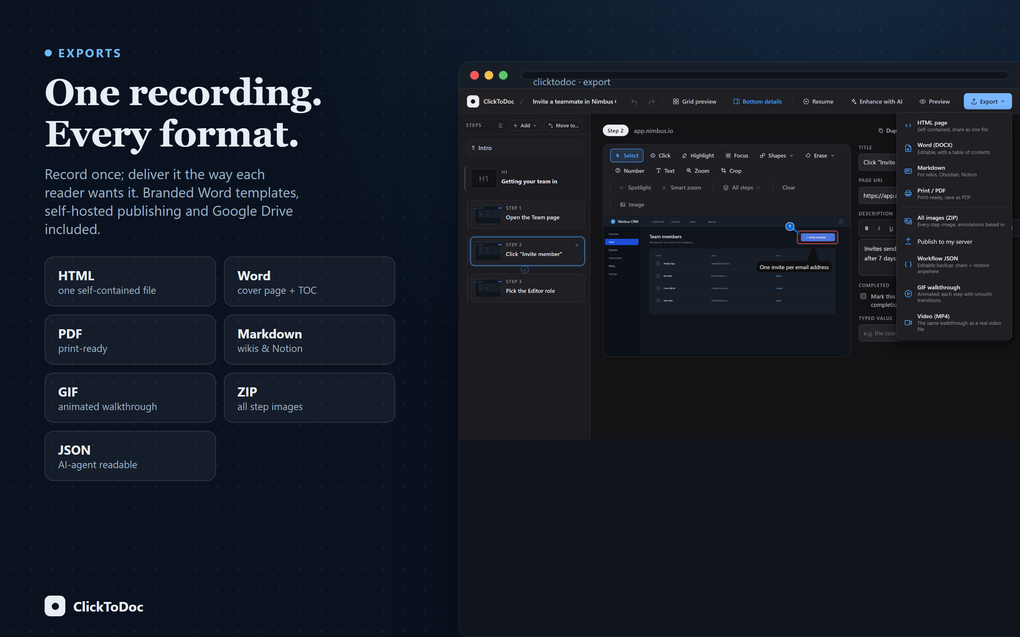Screen dimensions: 1020x637
Task: Click the Title input field
Action: 878,162
